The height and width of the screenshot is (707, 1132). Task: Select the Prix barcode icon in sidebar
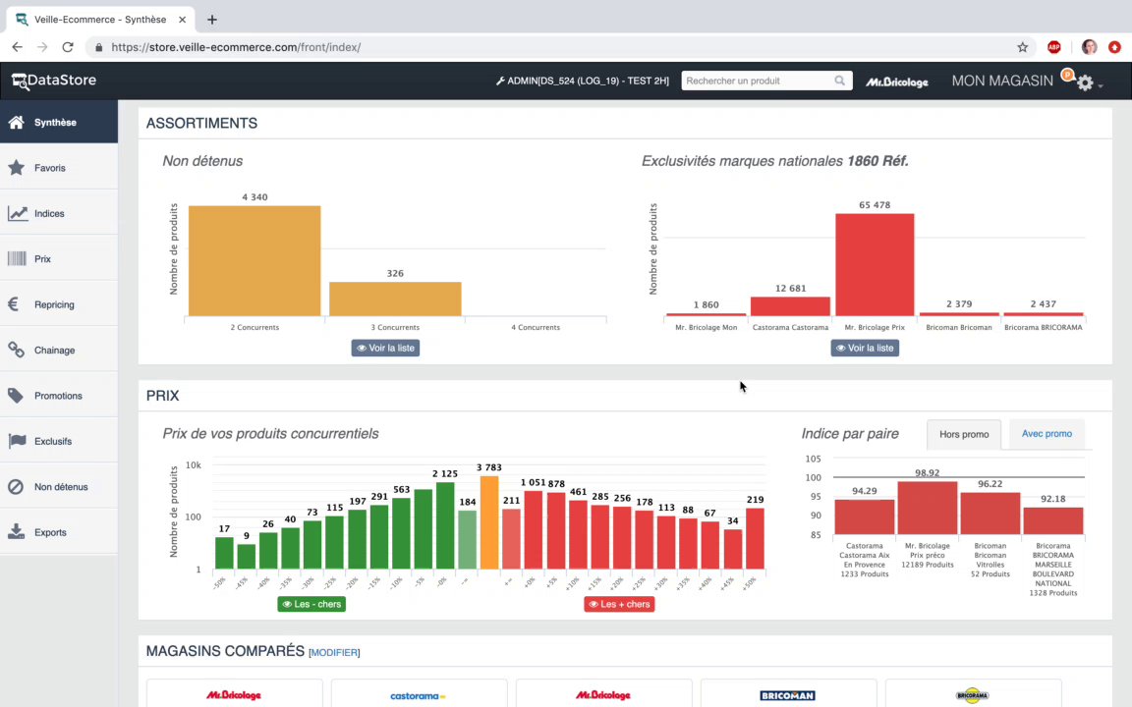pyautogui.click(x=17, y=259)
